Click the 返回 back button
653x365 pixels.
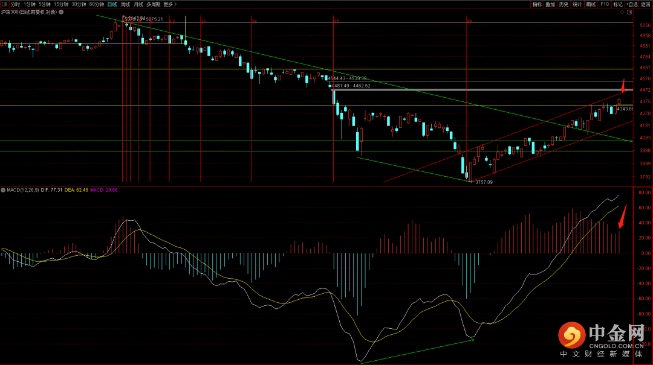click(x=646, y=4)
